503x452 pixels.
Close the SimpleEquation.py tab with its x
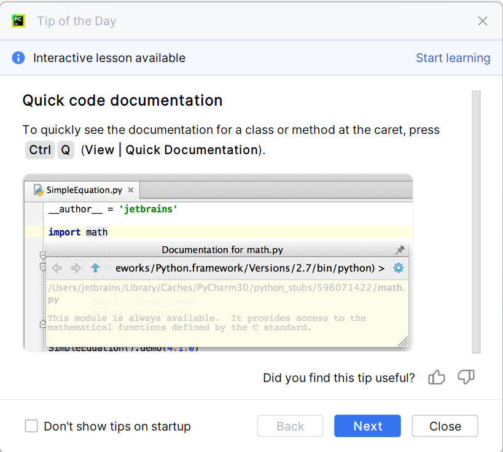coord(131,190)
